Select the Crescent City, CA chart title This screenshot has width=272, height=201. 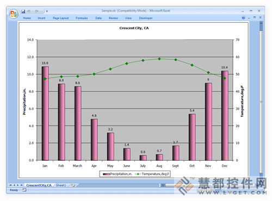pyautogui.click(x=134, y=28)
